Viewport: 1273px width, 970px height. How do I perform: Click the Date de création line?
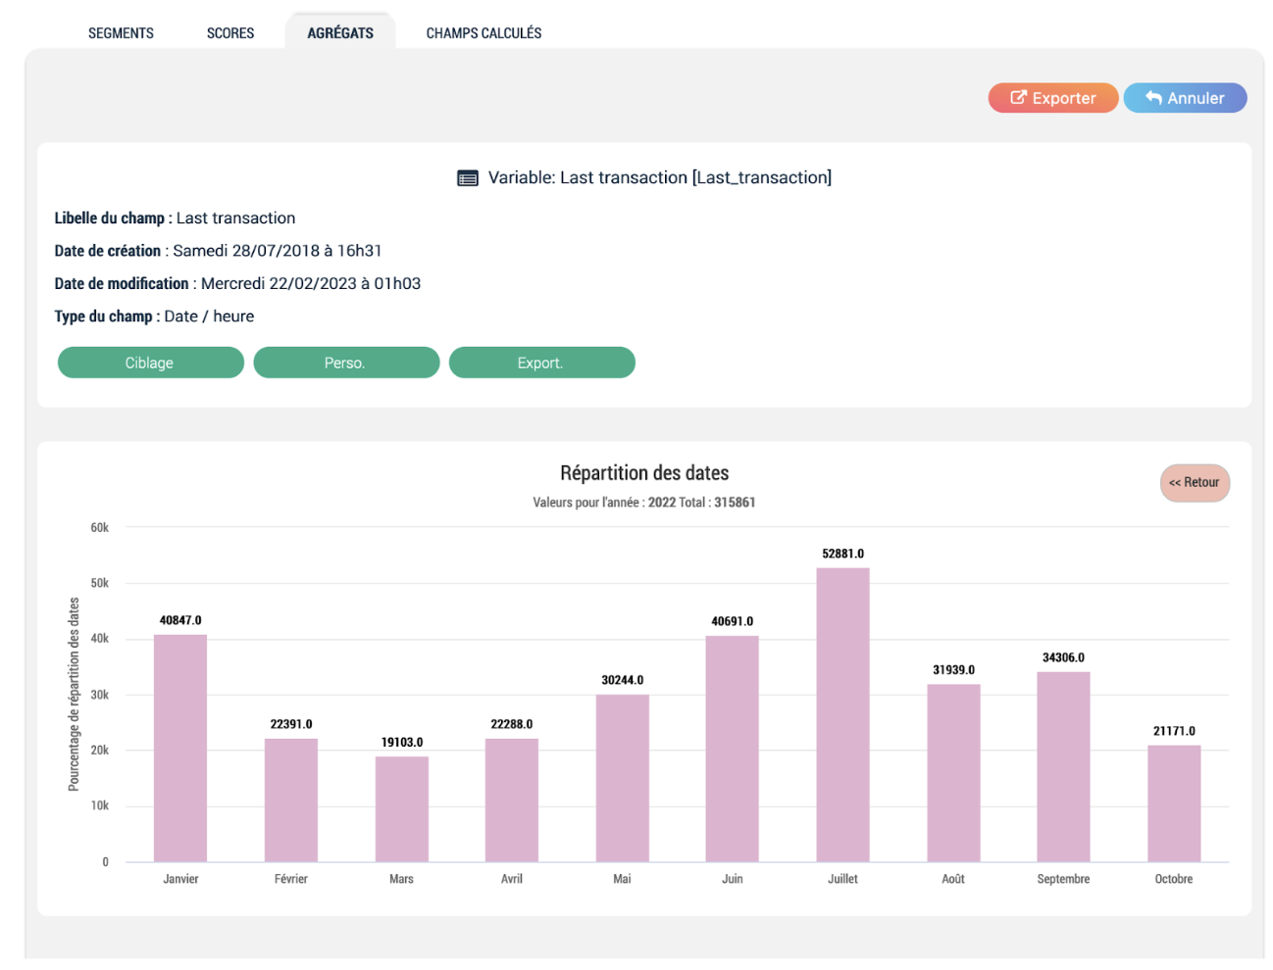tap(218, 251)
